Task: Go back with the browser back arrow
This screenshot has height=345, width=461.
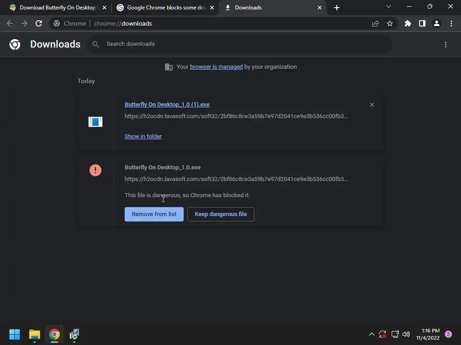Action: [10, 23]
